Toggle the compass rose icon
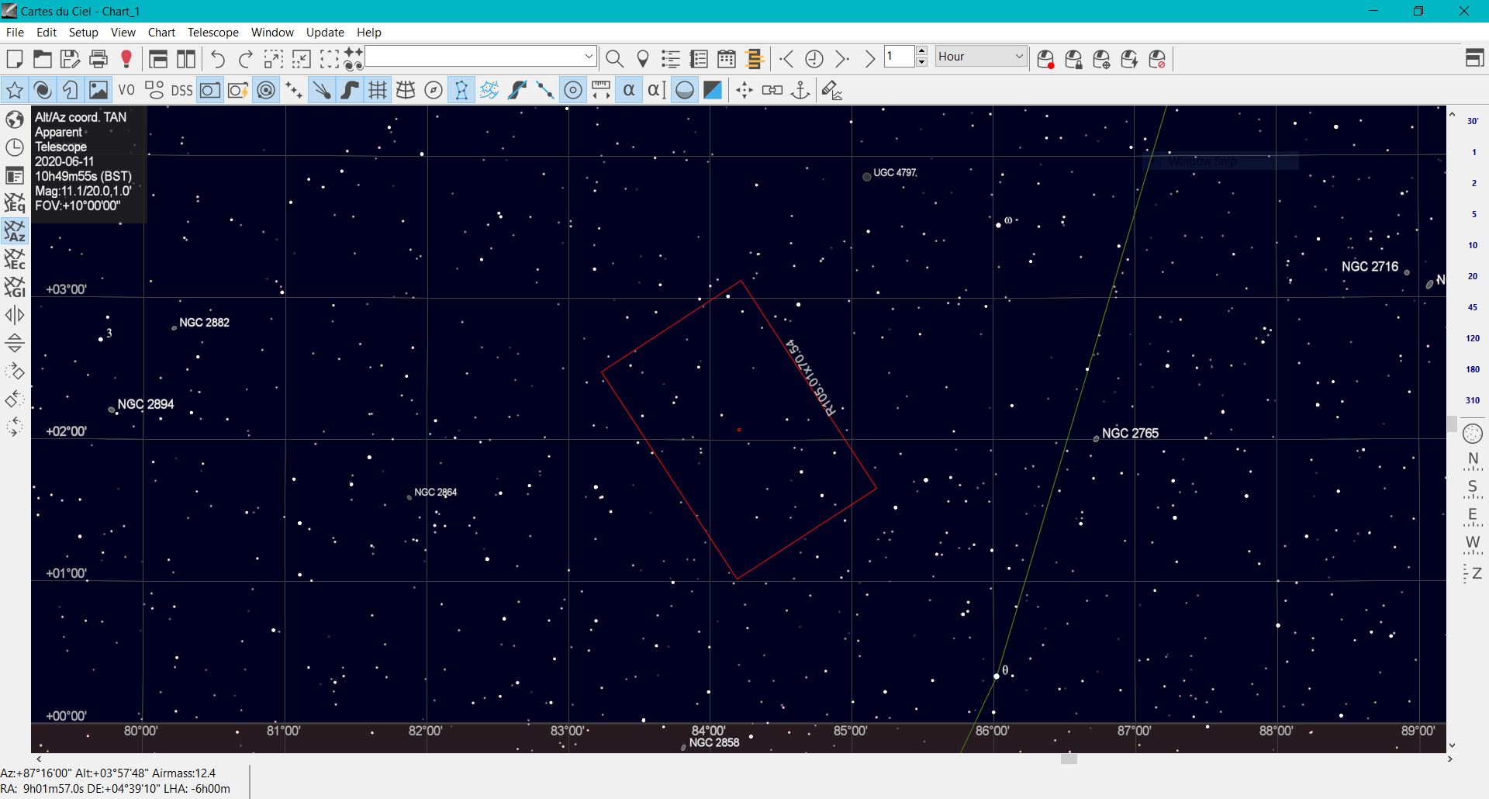Image resolution: width=1489 pixels, height=799 pixels. pyautogui.click(x=434, y=91)
